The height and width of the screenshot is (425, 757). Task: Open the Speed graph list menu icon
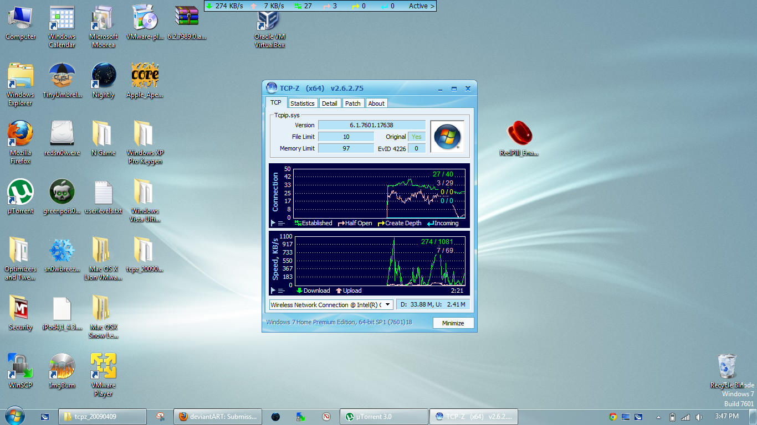(x=282, y=291)
